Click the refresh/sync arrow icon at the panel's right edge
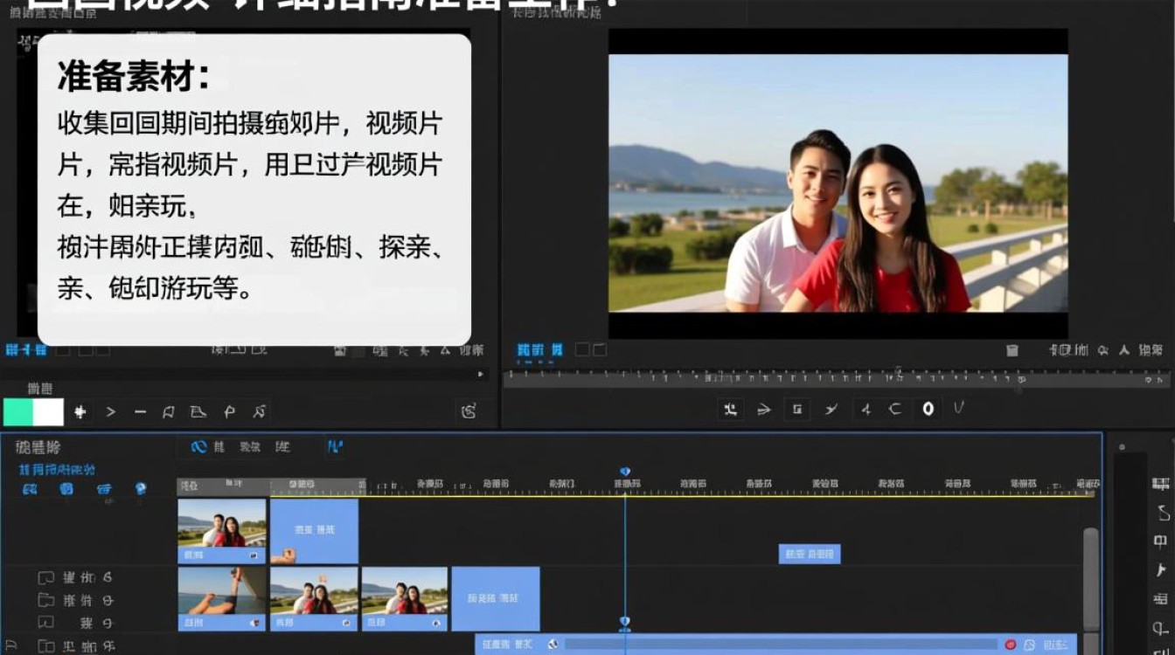Viewport: 1175px width, 655px height. click(469, 410)
